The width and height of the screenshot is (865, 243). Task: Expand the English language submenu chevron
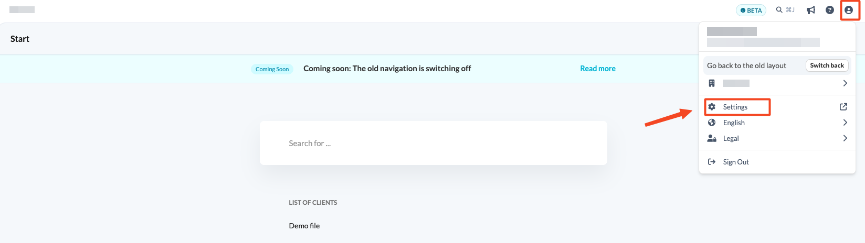845,123
